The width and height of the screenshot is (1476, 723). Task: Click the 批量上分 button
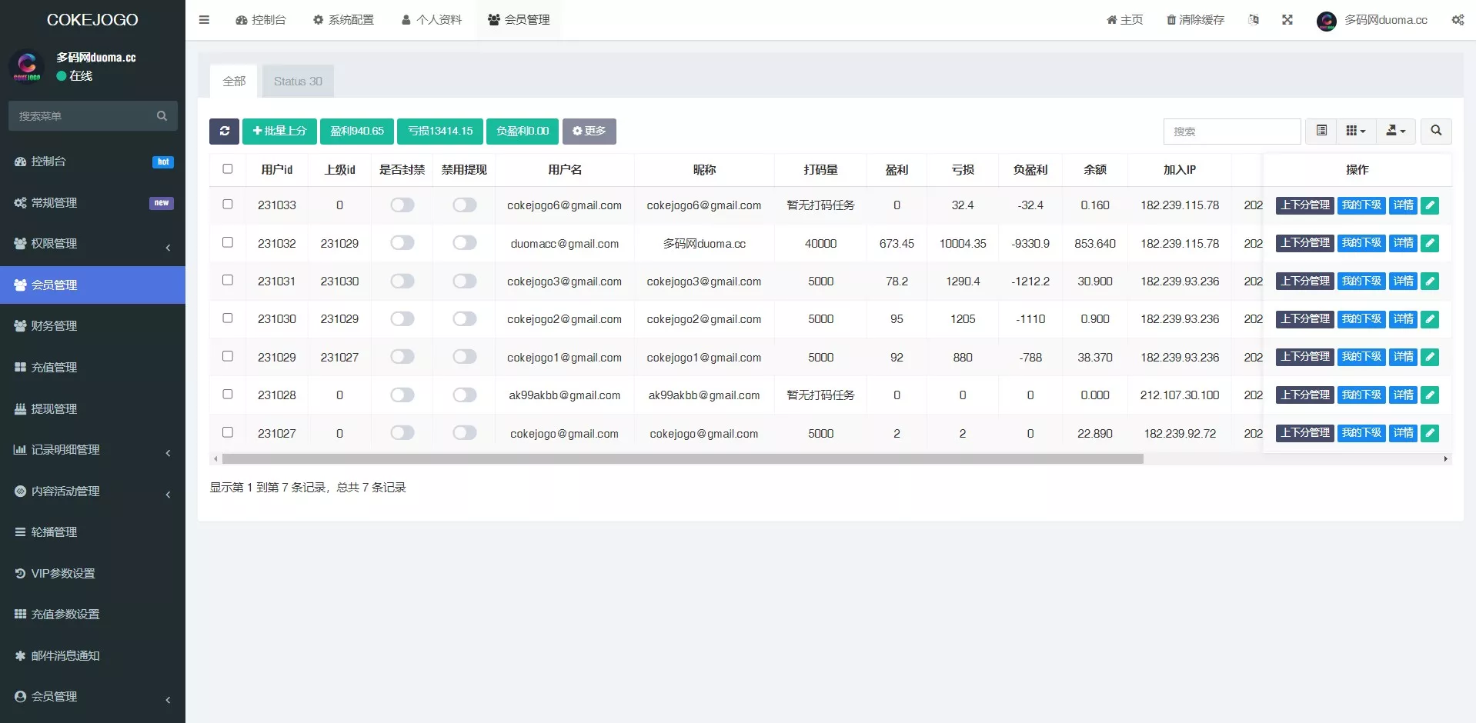(x=279, y=131)
